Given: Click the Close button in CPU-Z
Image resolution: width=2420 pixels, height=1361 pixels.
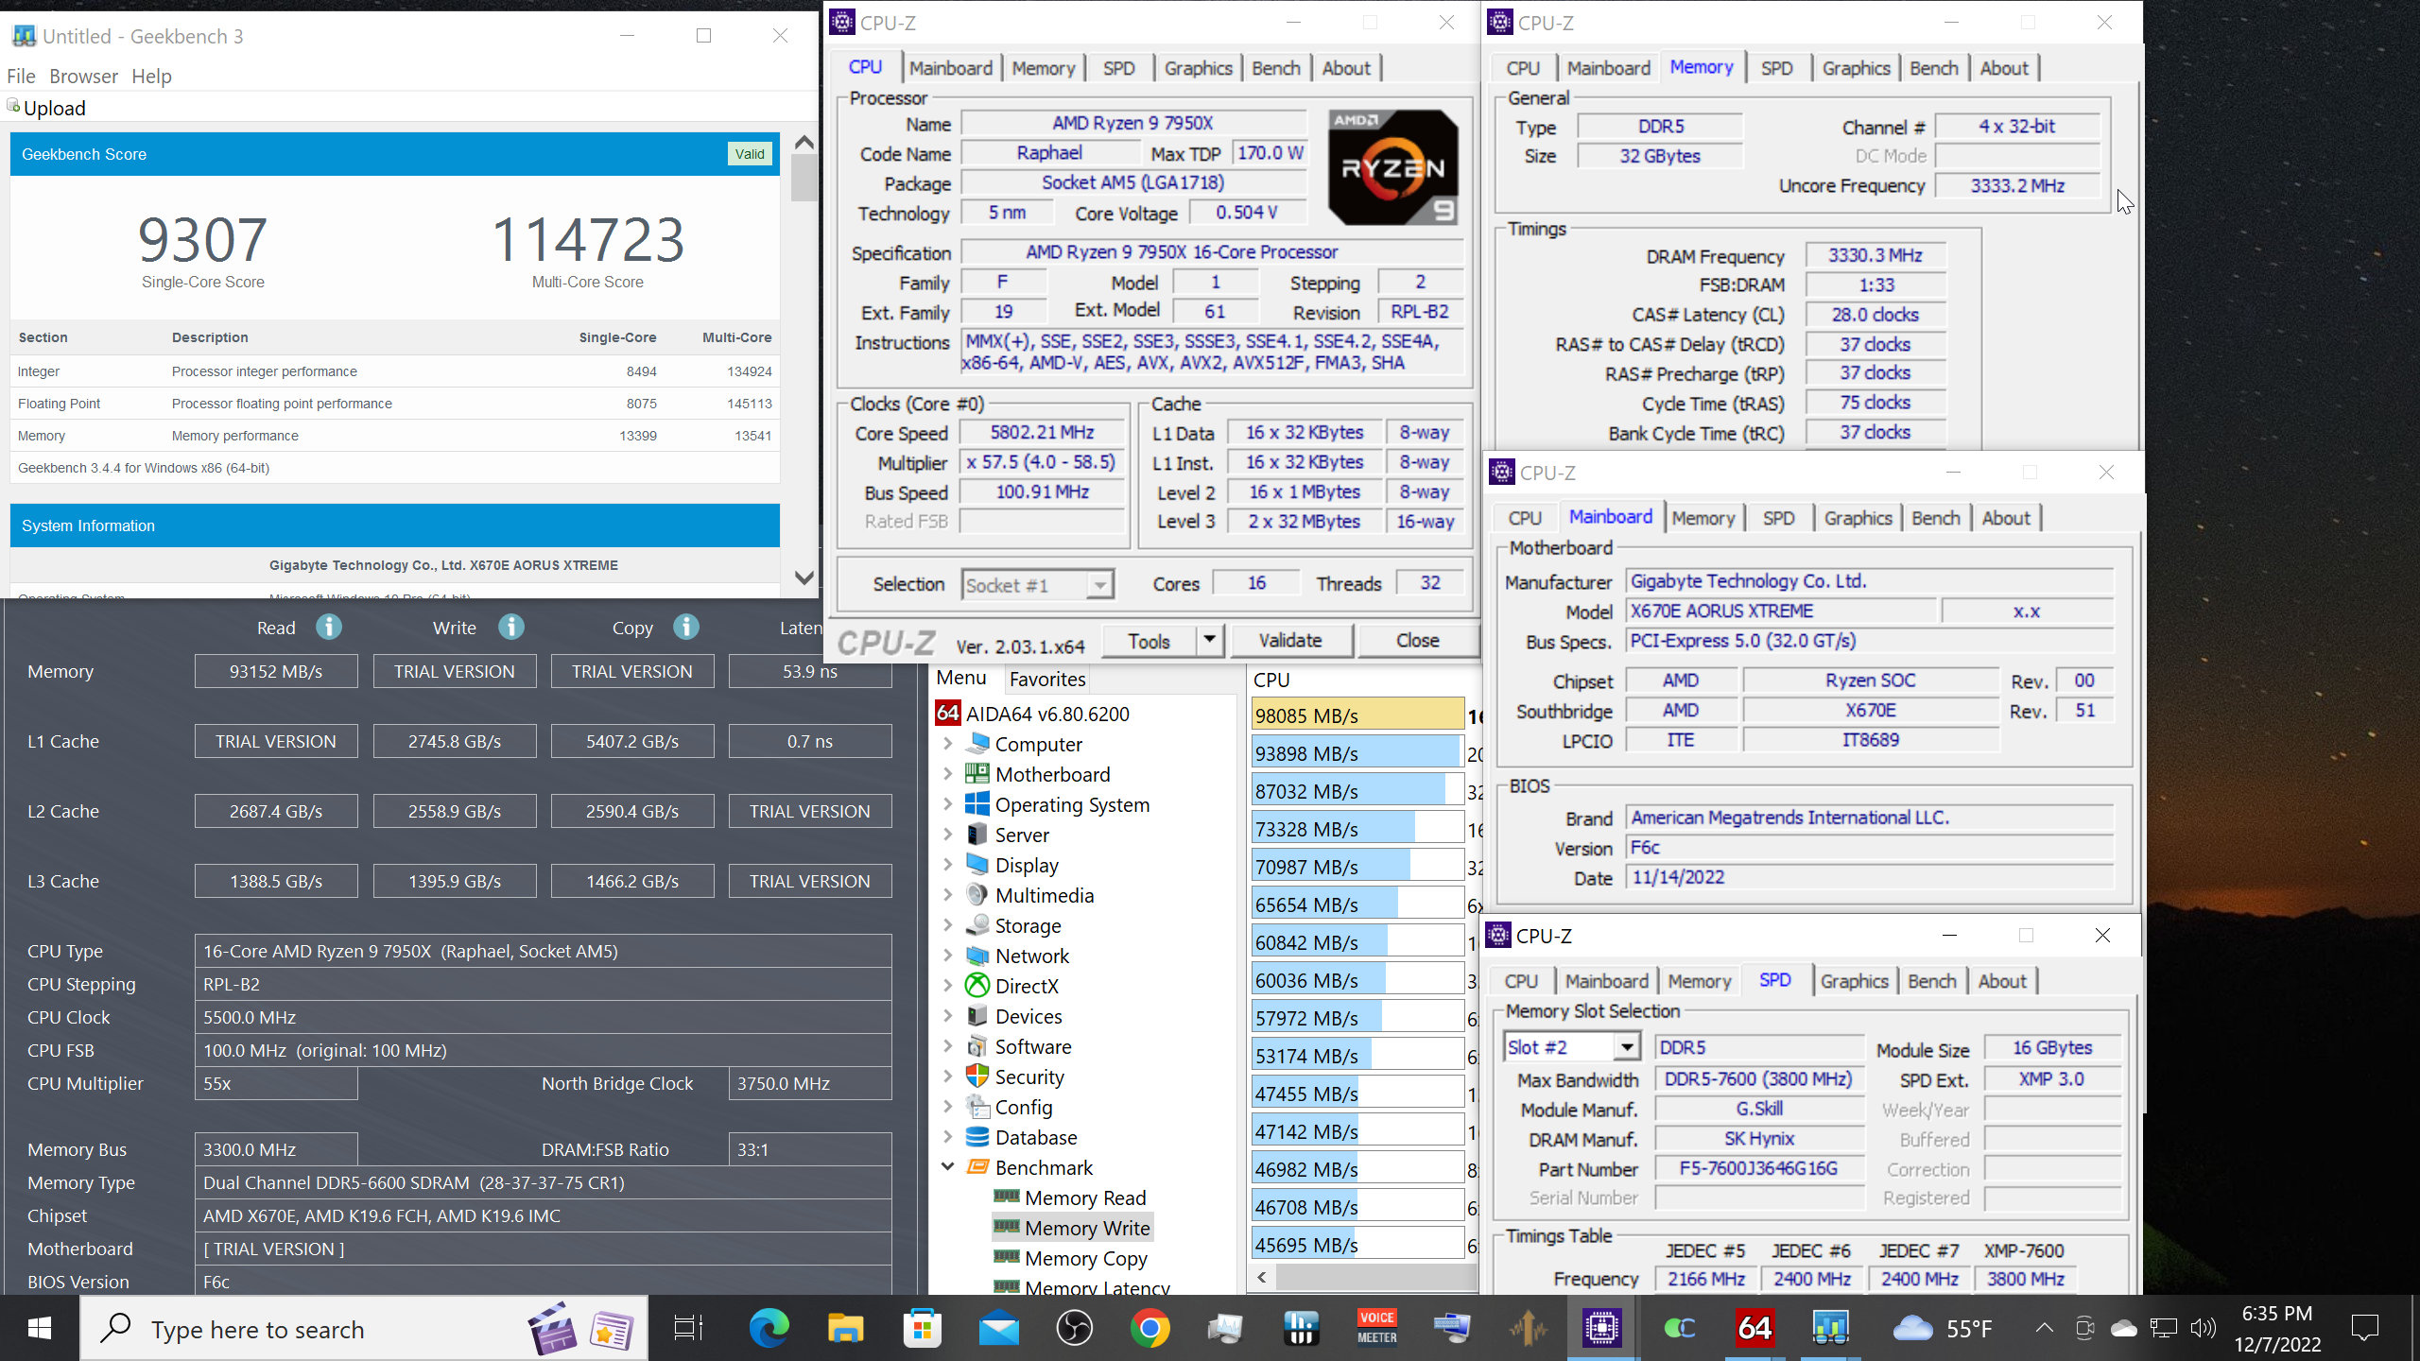Looking at the screenshot, I should tap(1418, 641).
